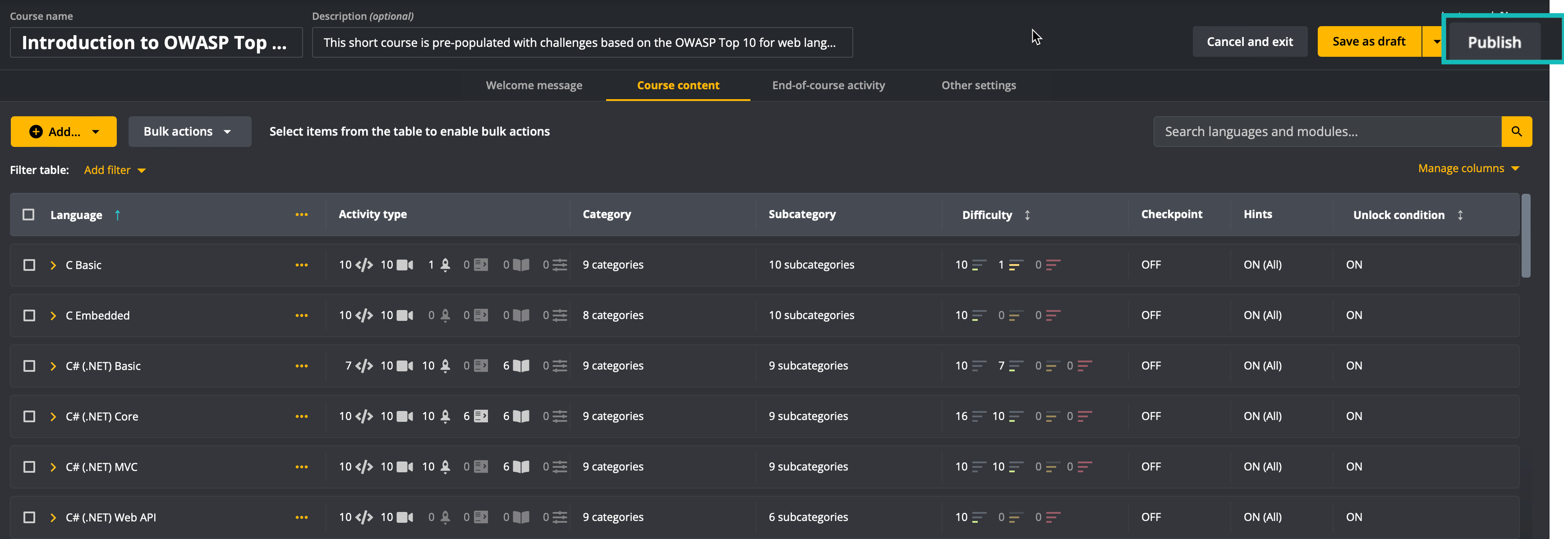Expand the C# (.NET) Core language row

pyautogui.click(x=53, y=416)
